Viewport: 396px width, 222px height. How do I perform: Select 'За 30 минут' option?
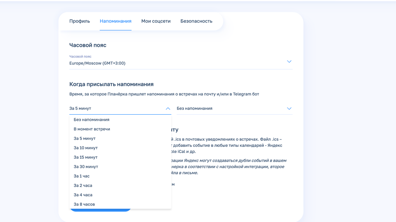[120, 166]
